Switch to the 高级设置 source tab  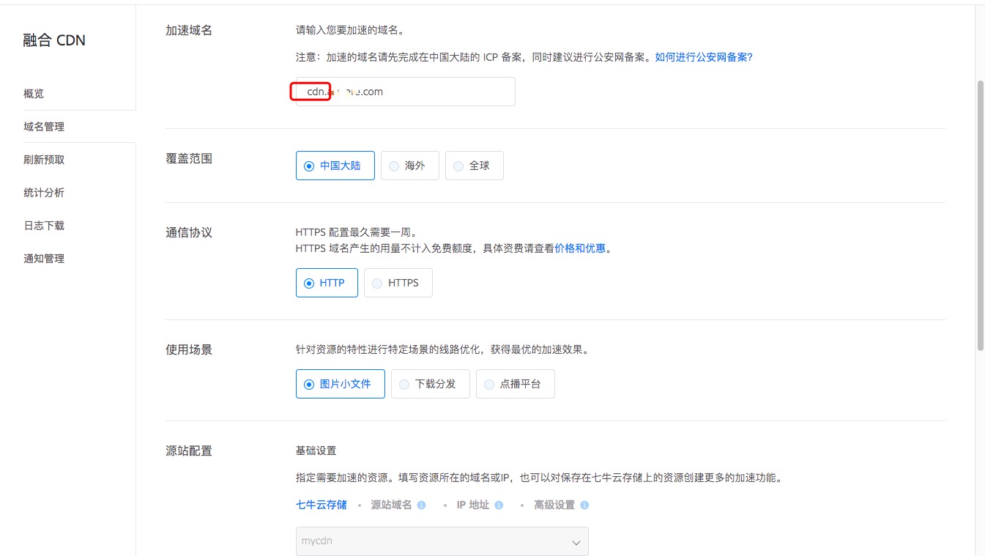pyautogui.click(x=554, y=505)
